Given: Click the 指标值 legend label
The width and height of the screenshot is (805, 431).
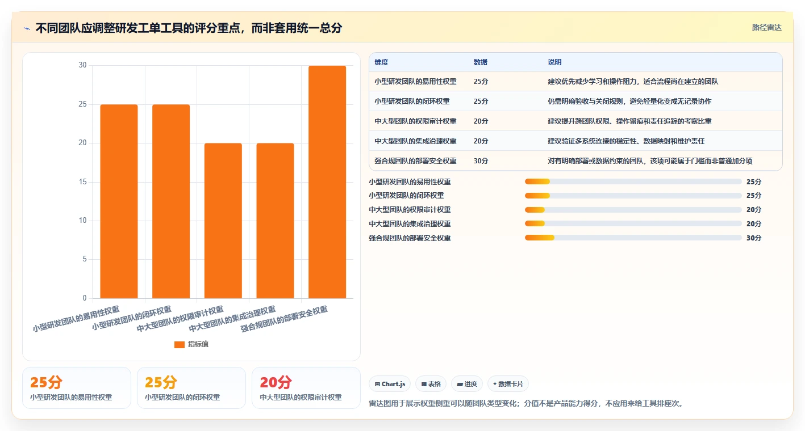Looking at the screenshot, I should (198, 344).
